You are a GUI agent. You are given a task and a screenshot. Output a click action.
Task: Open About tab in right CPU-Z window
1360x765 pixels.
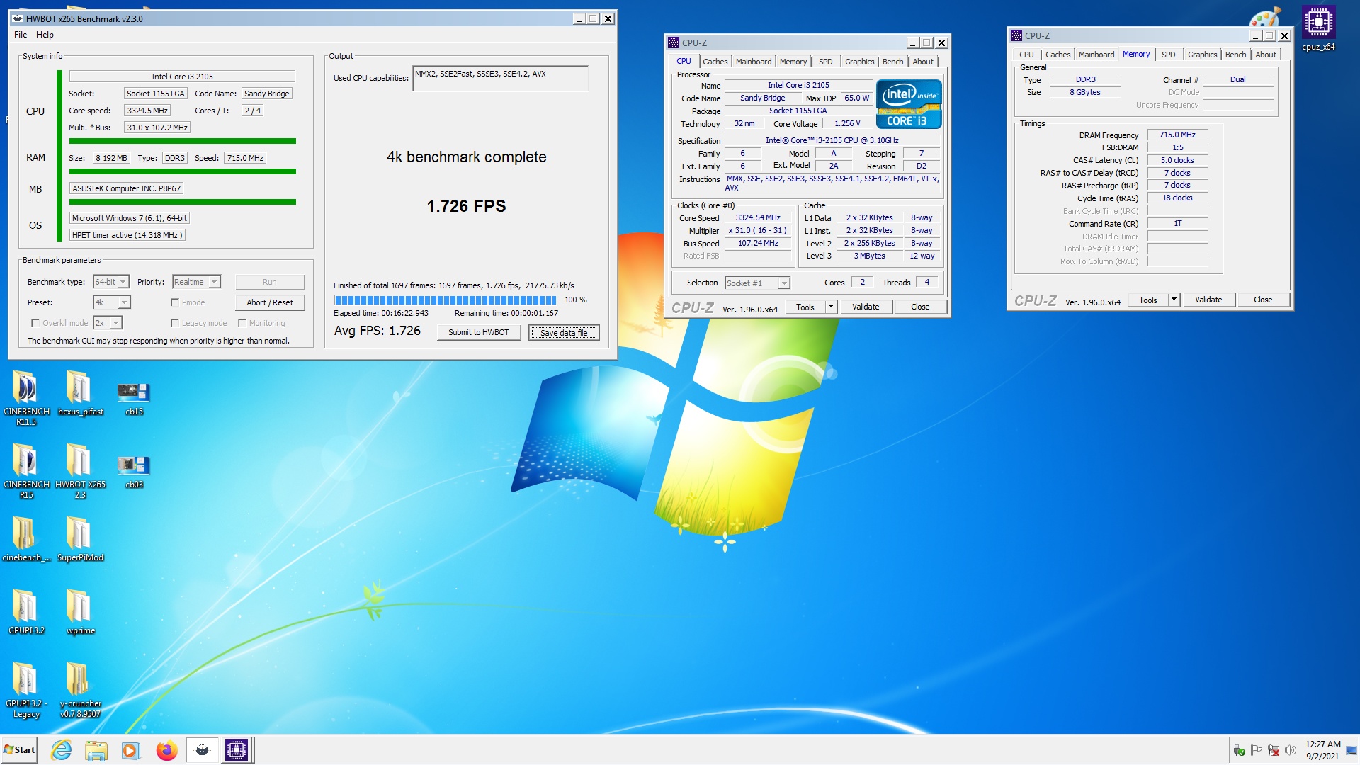pyautogui.click(x=1266, y=55)
